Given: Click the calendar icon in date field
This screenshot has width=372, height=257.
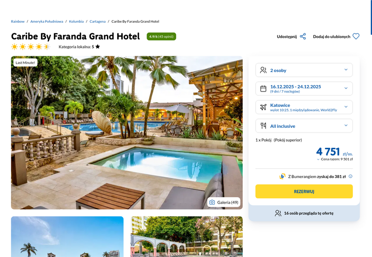Looking at the screenshot, I should pos(263,89).
